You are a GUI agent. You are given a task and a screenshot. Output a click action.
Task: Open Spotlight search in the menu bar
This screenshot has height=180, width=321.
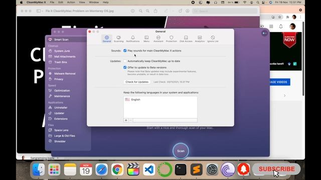point(258,2)
